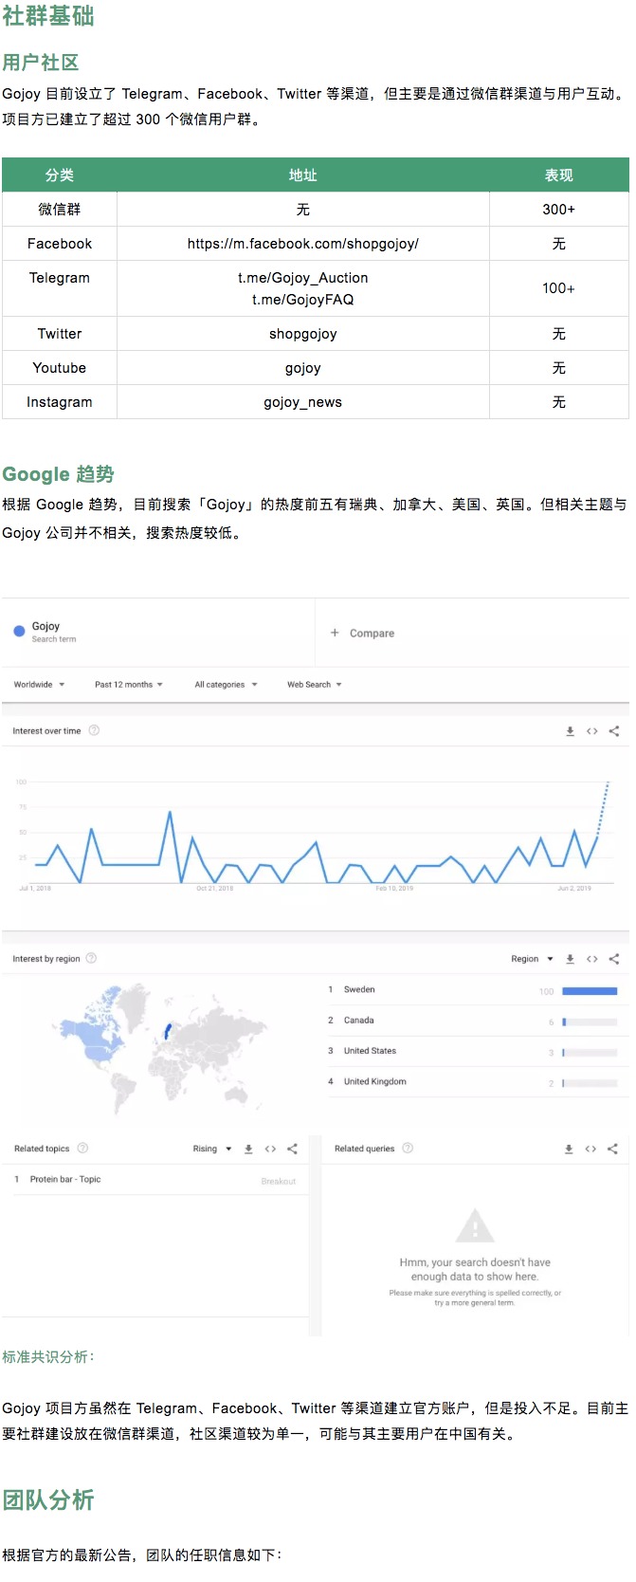Viewport: 636px width, 1582px height.
Task: Select United States in the region ranking
Action: coord(370,1051)
